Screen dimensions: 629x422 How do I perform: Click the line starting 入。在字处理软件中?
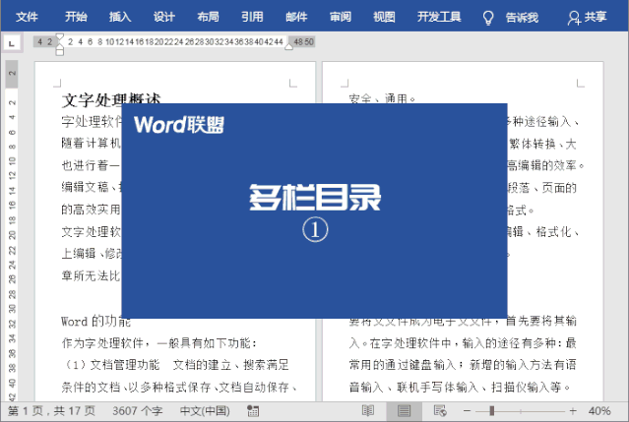point(463,343)
